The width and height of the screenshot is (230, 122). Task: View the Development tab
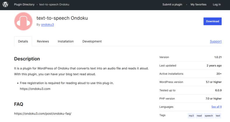pyautogui.click(x=92, y=41)
